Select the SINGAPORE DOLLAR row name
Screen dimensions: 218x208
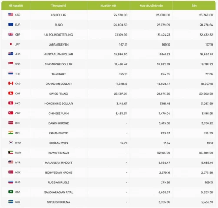pos(59,64)
